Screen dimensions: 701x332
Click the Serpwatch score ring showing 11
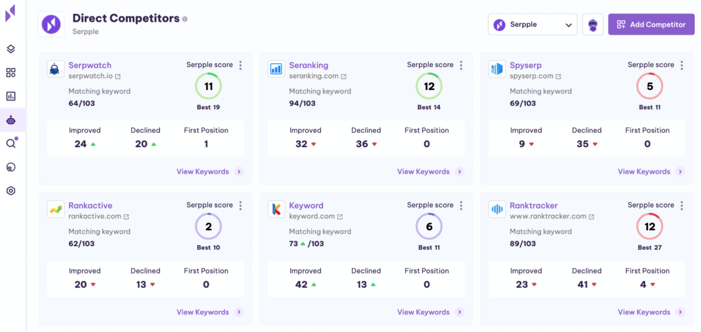coord(208,86)
